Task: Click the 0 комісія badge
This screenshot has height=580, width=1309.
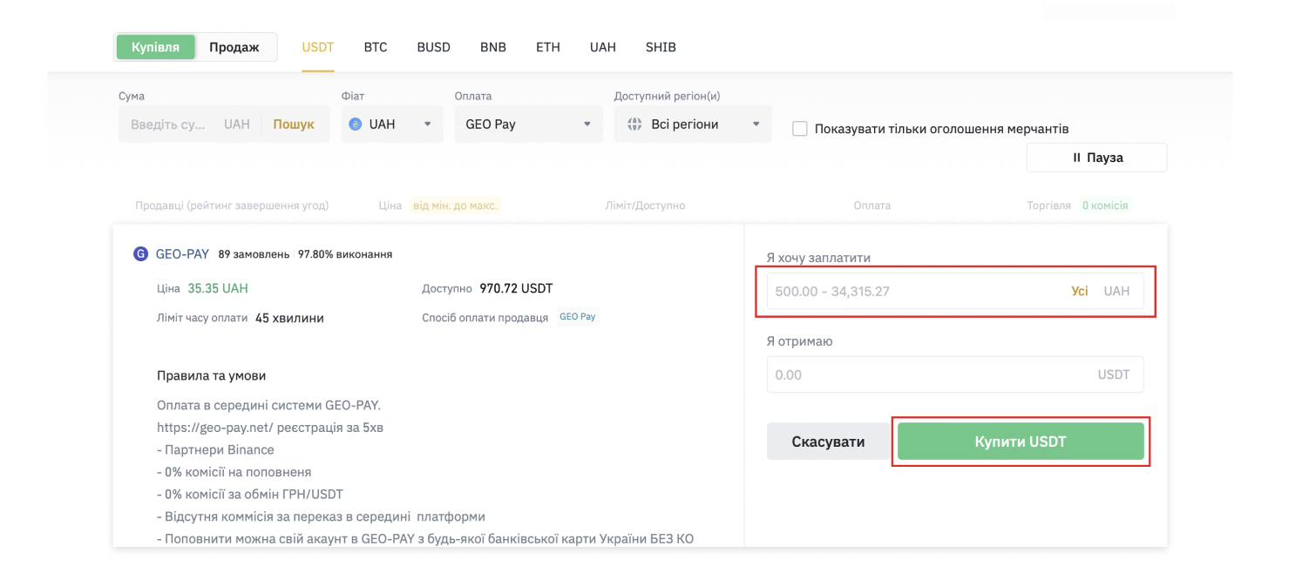Action: coord(1105,206)
